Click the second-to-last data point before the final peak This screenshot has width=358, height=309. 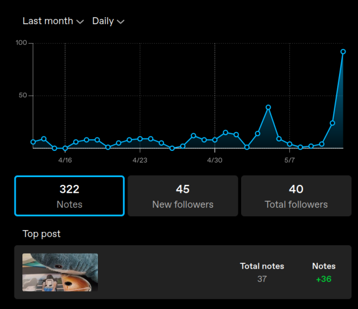[332, 123]
